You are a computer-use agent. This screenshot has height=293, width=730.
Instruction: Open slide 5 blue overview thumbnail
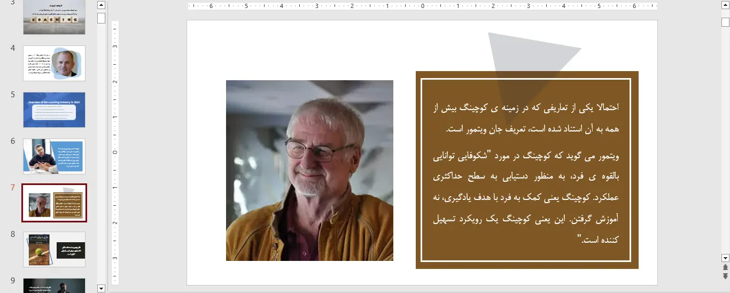click(x=54, y=110)
